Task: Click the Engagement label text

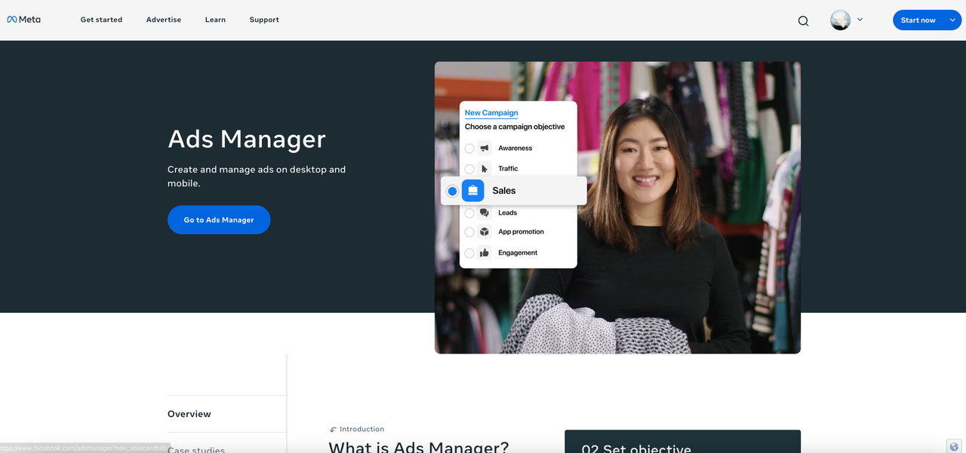Action: pos(518,253)
